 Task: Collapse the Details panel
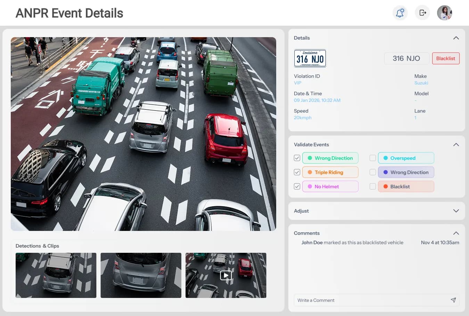[x=456, y=38]
